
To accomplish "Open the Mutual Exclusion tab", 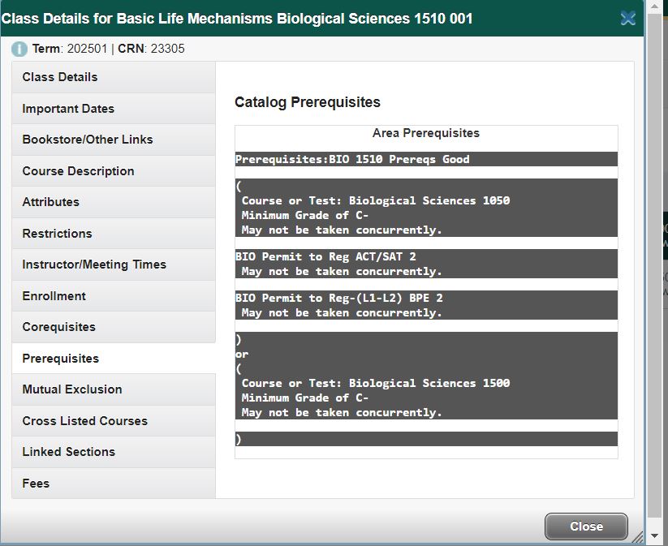I will pos(114,389).
